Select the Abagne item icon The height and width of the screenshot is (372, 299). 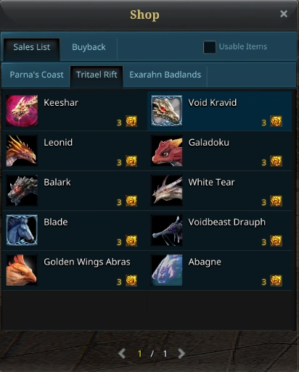(x=167, y=270)
